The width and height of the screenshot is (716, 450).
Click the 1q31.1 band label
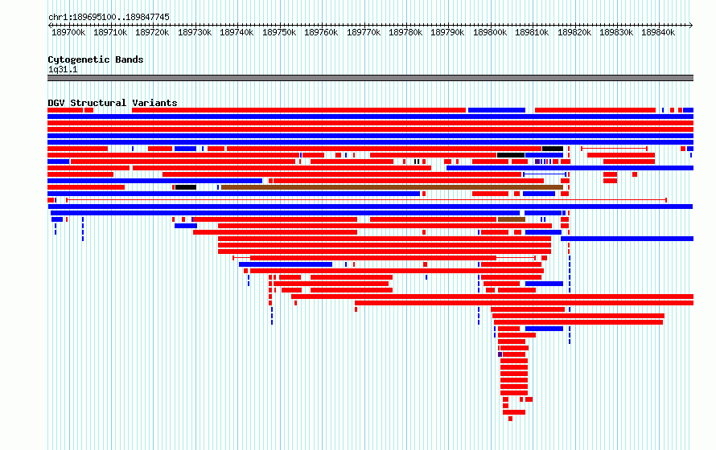click(x=63, y=70)
